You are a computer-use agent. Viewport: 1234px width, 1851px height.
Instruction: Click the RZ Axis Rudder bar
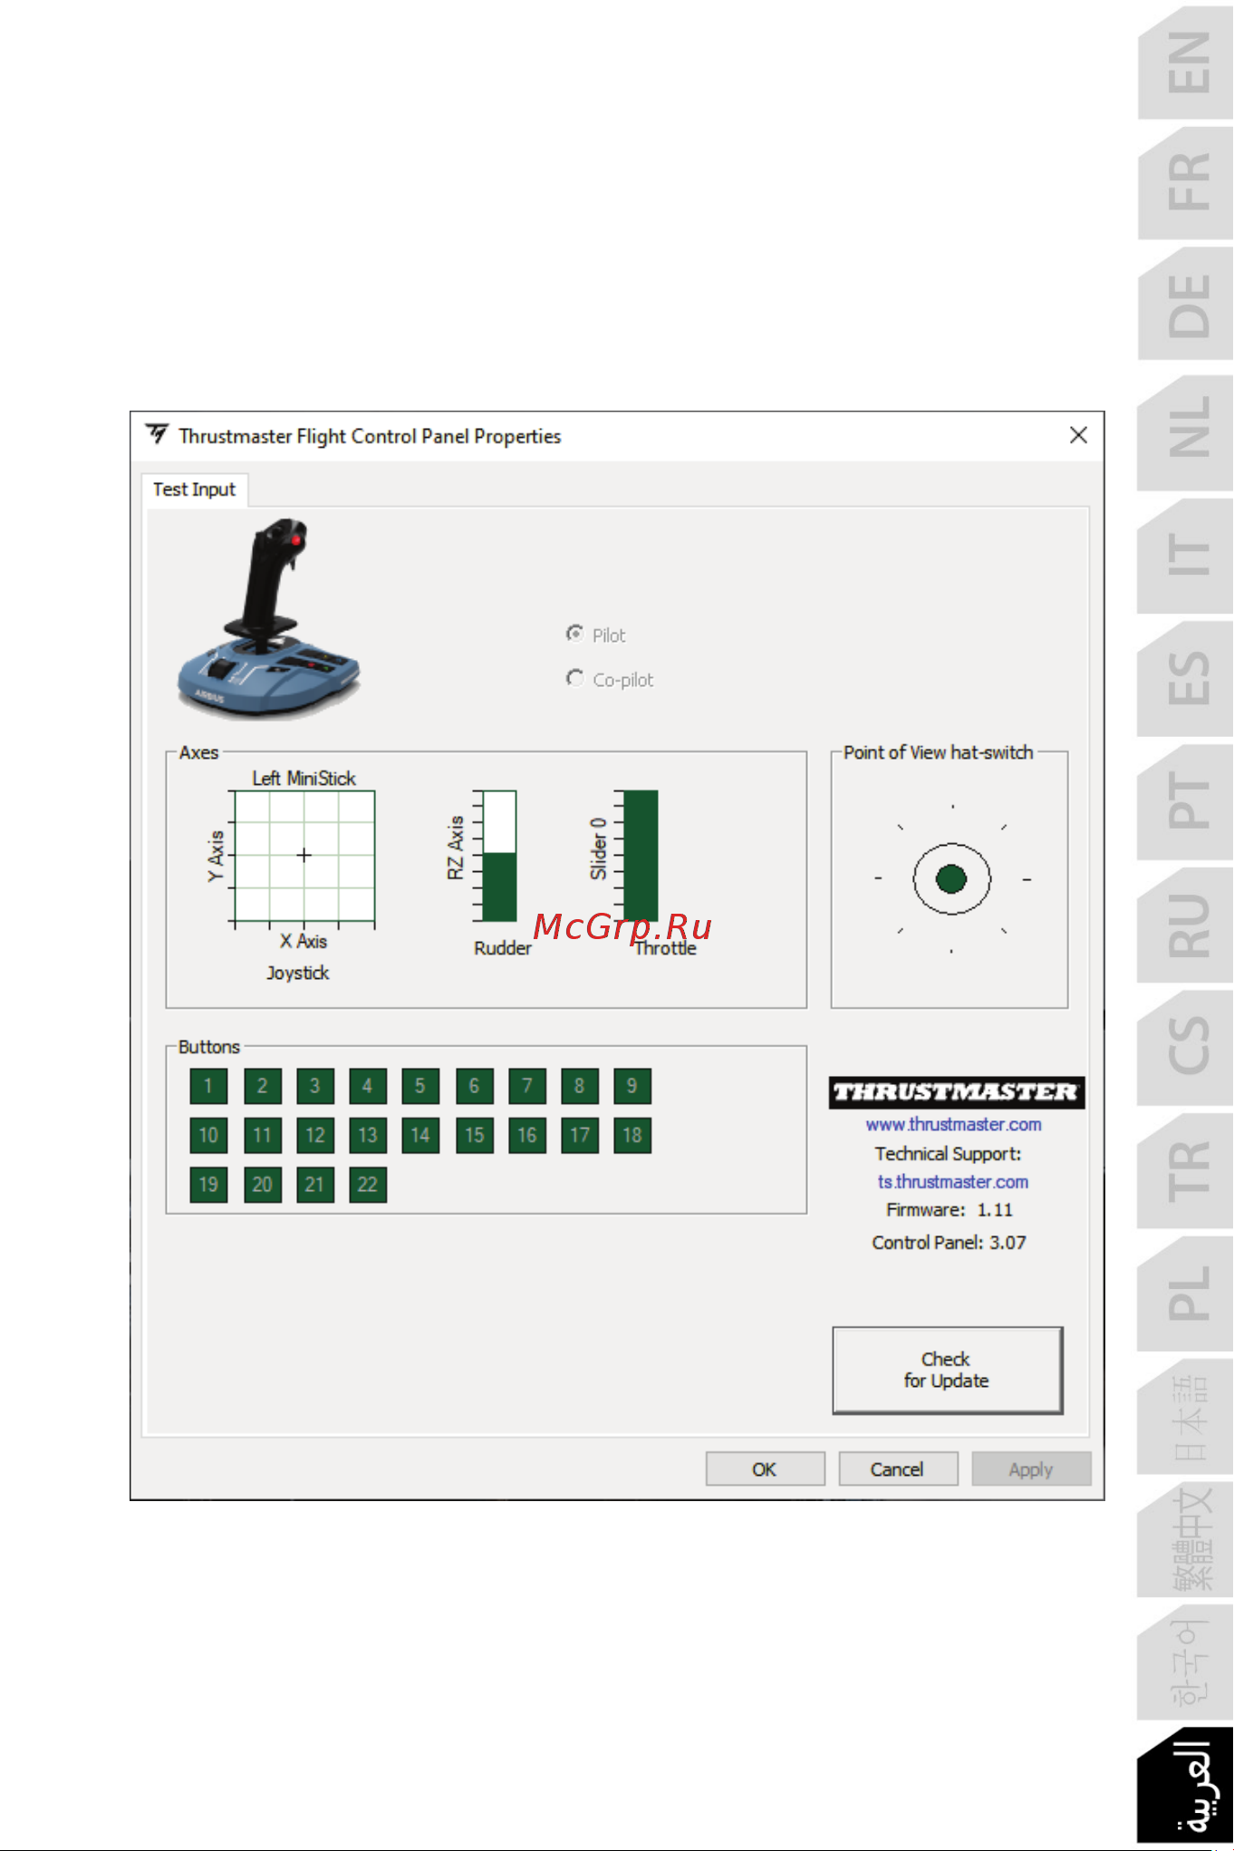click(499, 855)
